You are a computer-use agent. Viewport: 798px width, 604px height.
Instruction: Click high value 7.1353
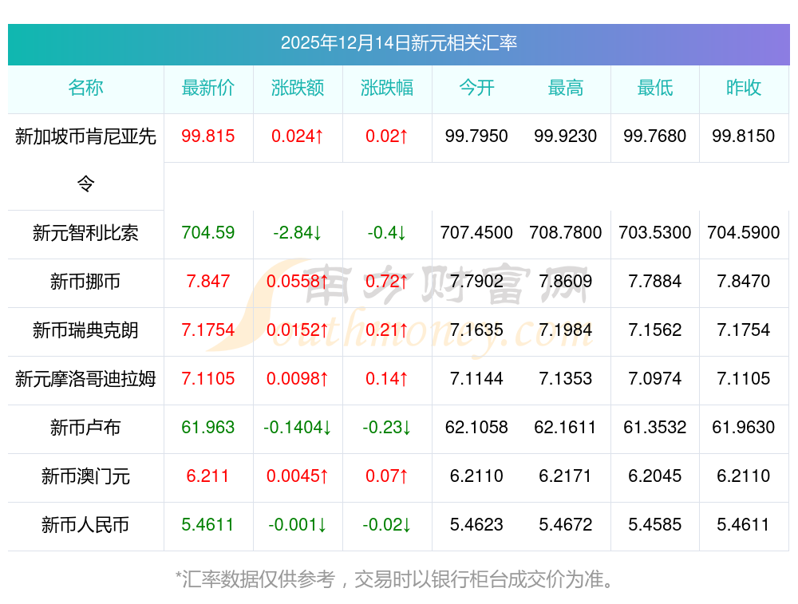coord(566,378)
